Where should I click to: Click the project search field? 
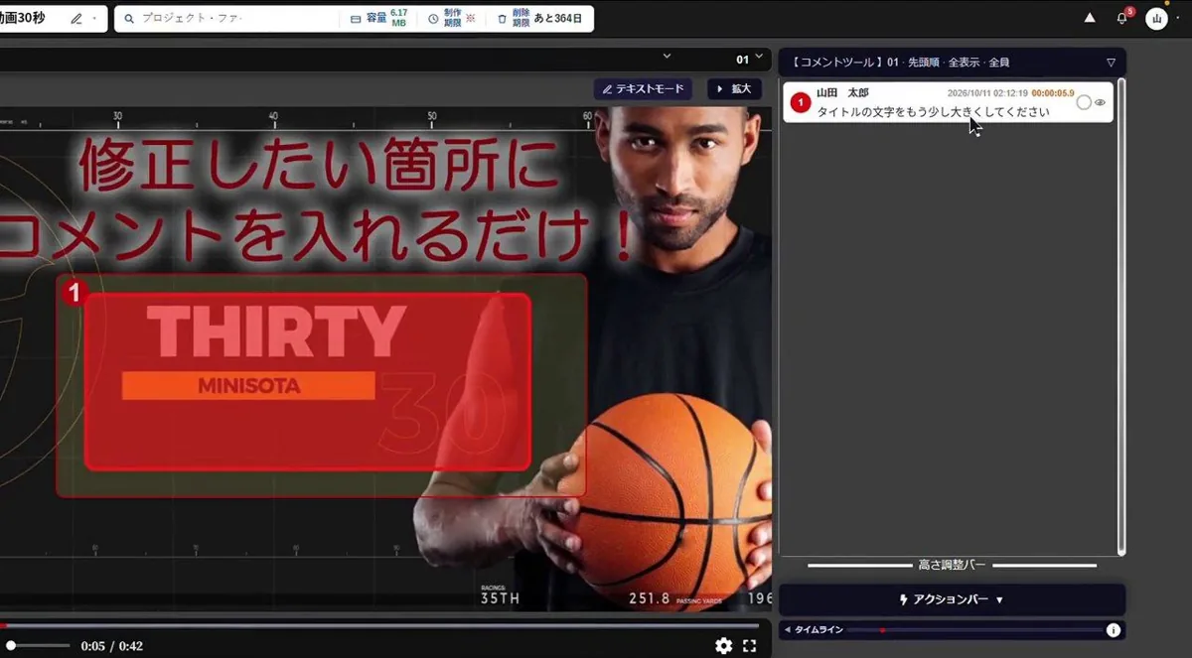pos(228,18)
